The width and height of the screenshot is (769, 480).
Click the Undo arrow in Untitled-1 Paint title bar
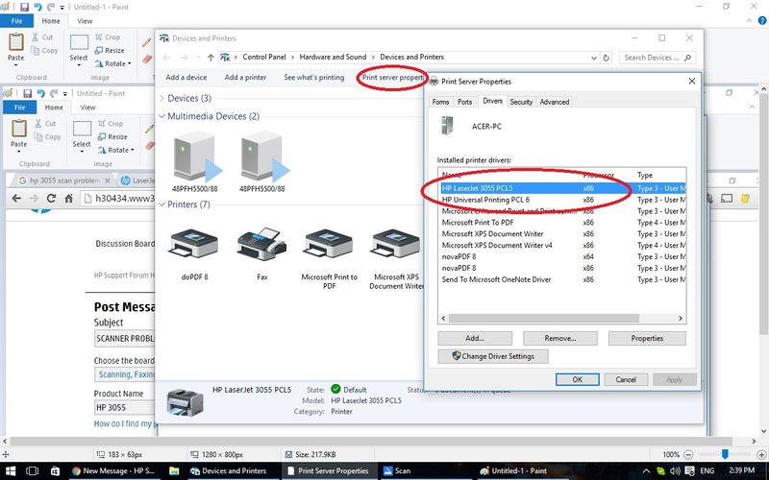point(37,7)
